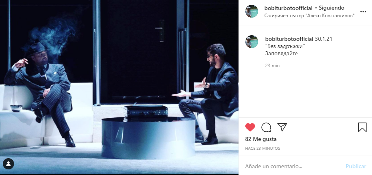Screen dimensions: 372x175
Task: Open the comment speech bubble icon
Action: [266, 127]
